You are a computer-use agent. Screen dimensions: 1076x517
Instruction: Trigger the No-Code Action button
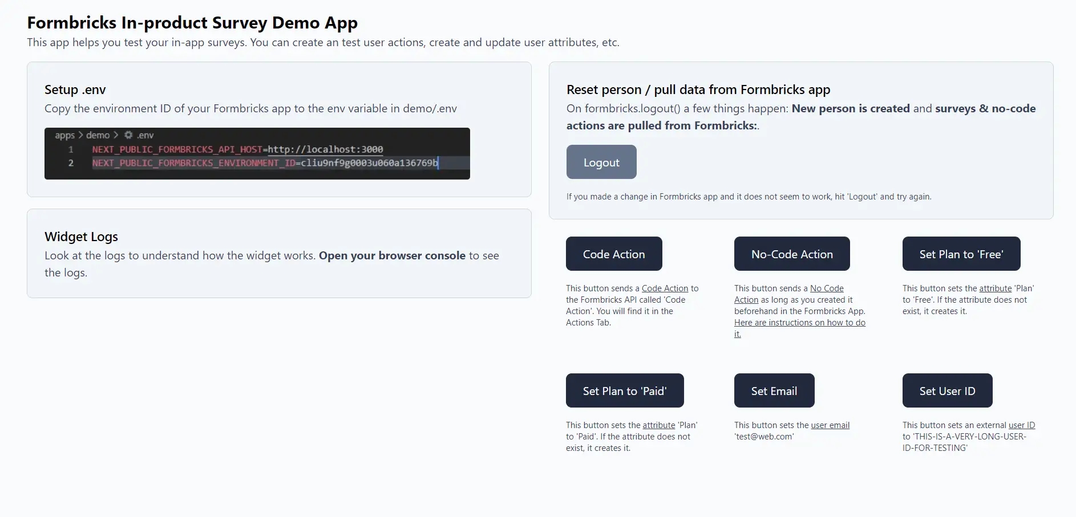792,254
